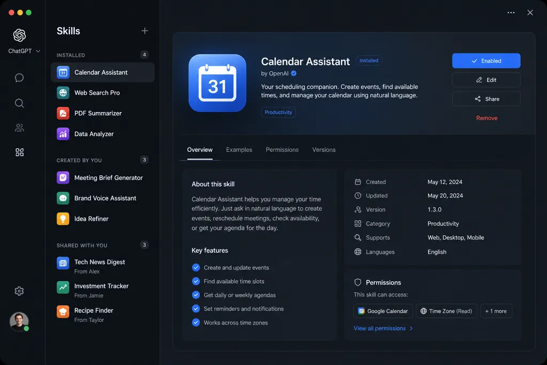Click checkmark for Get daily or weekly agendas

(x=196, y=295)
